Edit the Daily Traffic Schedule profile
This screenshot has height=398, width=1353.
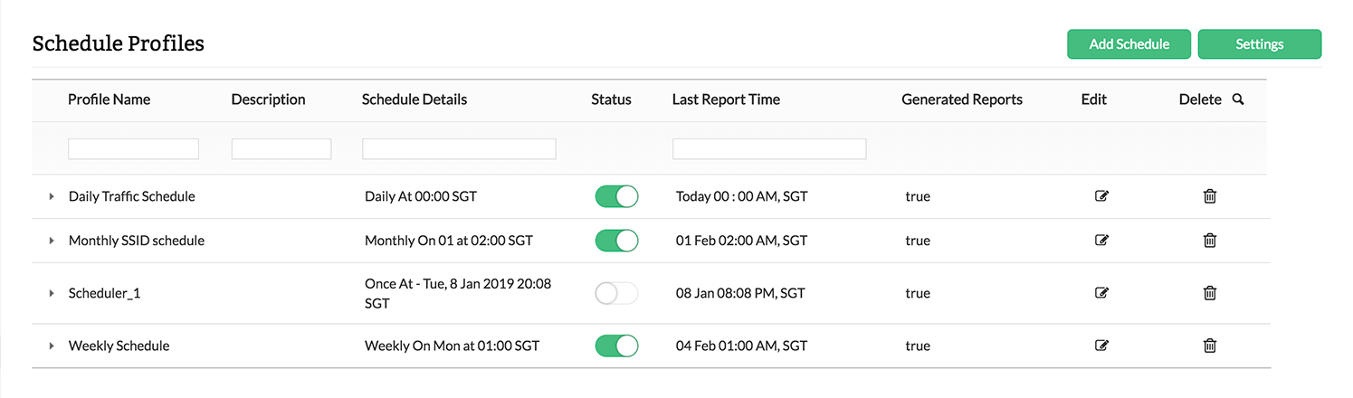click(x=1101, y=196)
